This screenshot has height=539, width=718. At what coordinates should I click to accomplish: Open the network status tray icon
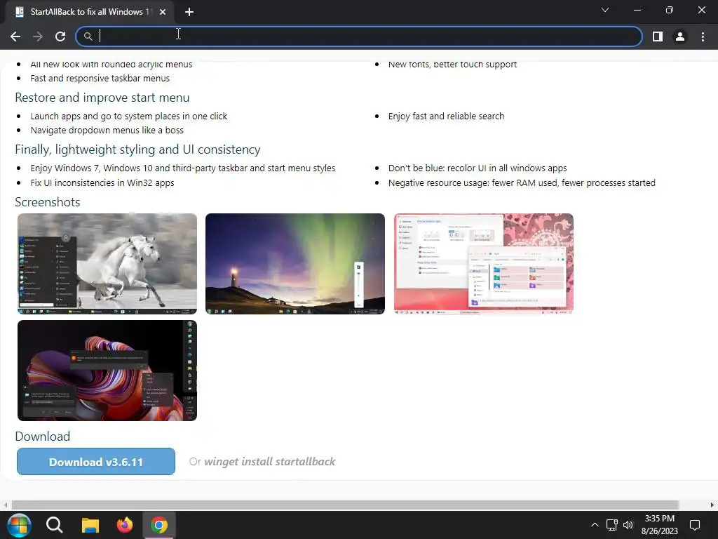611,525
